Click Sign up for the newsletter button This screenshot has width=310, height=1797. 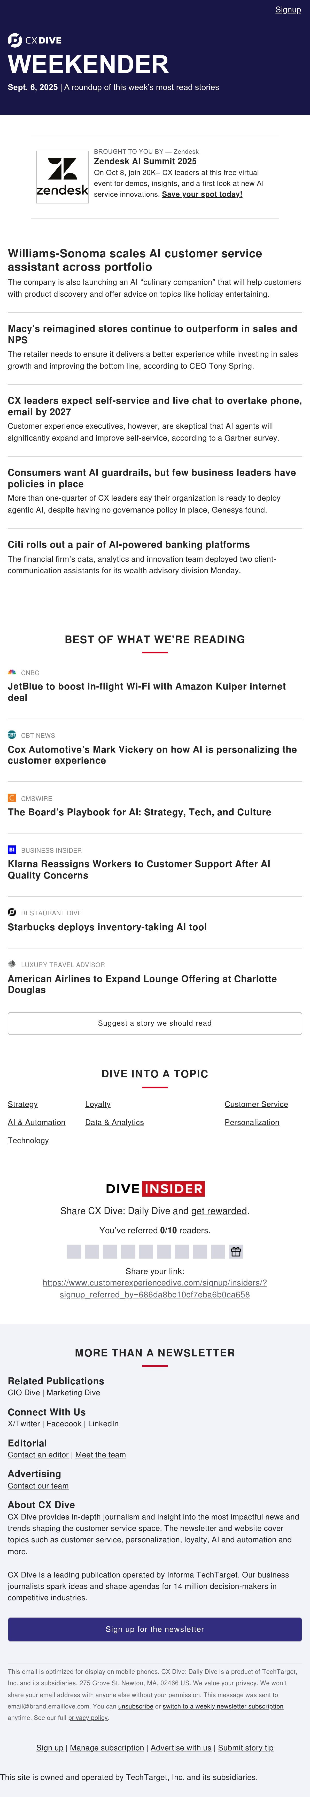(x=155, y=1630)
